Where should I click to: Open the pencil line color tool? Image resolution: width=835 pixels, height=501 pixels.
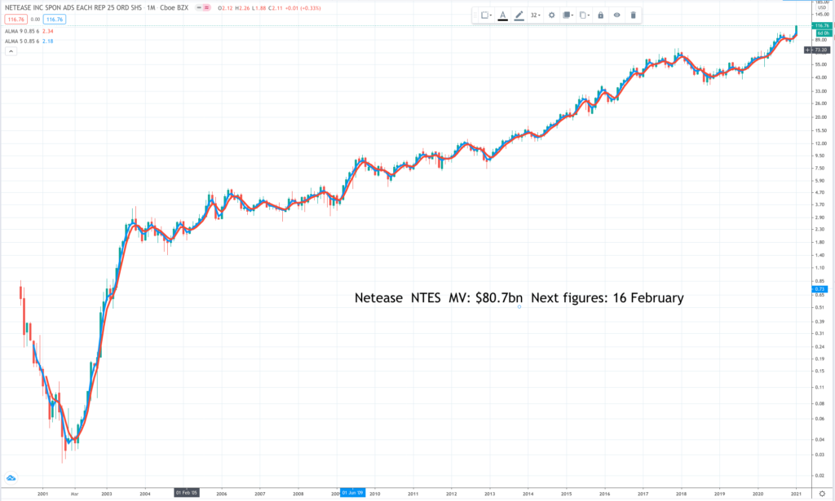[x=519, y=15]
